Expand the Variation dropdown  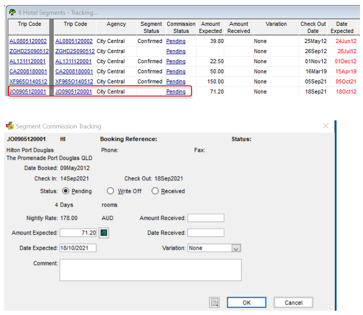[x=236, y=248]
